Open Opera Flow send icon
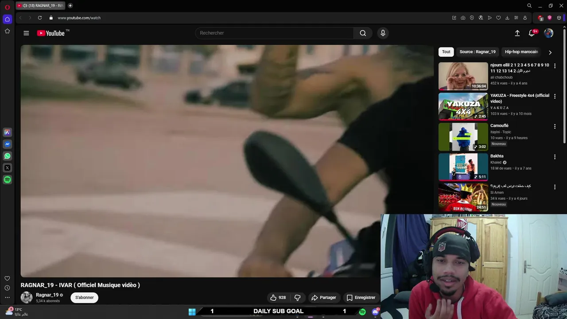Image resolution: width=567 pixels, height=319 pixels. click(489, 18)
